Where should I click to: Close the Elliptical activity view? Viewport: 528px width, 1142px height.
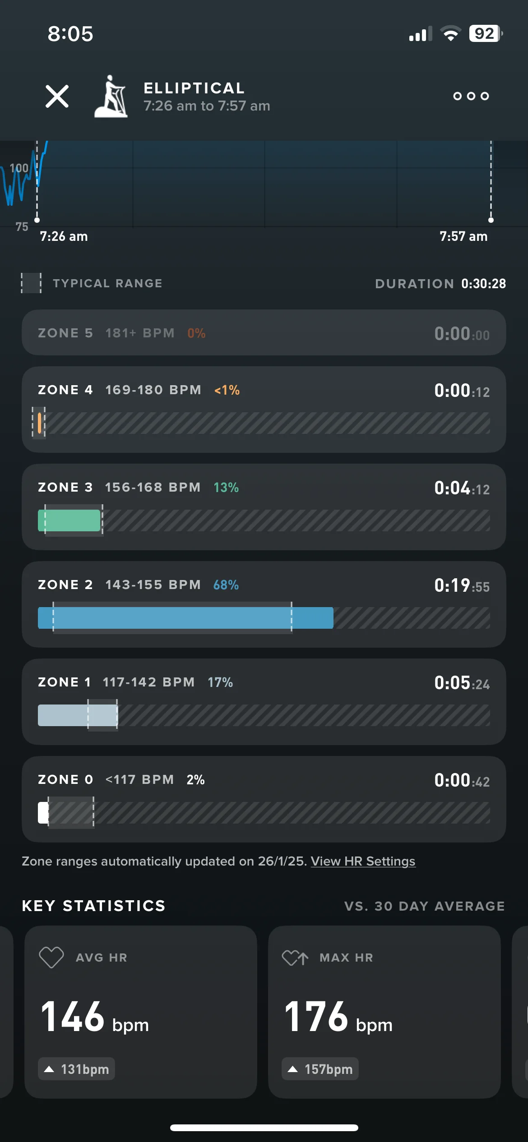[x=57, y=96]
